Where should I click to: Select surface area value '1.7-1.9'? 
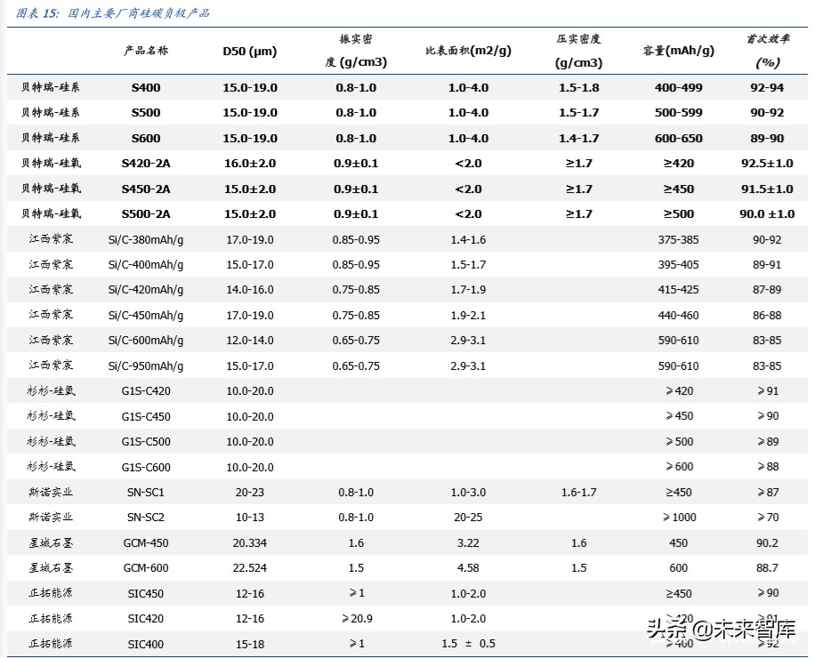(x=468, y=290)
